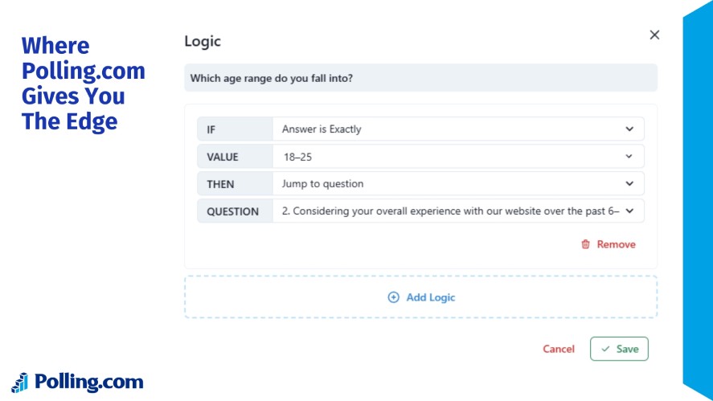Click the IF label
The height and width of the screenshot is (401, 713).
click(x=211, y=129)
